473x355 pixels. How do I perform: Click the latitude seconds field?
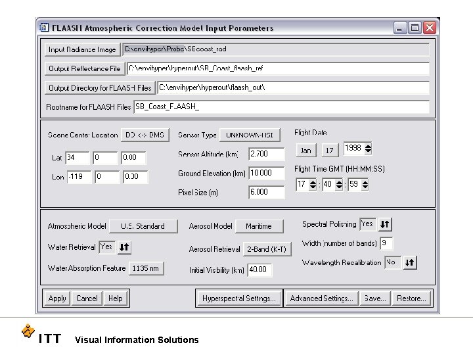pyautogui.click(x=133, y=158)
